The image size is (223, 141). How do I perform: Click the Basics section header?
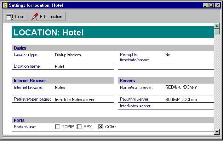point(113,48)
